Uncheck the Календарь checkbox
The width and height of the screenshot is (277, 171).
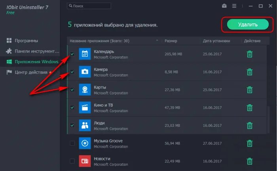pos(72,54)
